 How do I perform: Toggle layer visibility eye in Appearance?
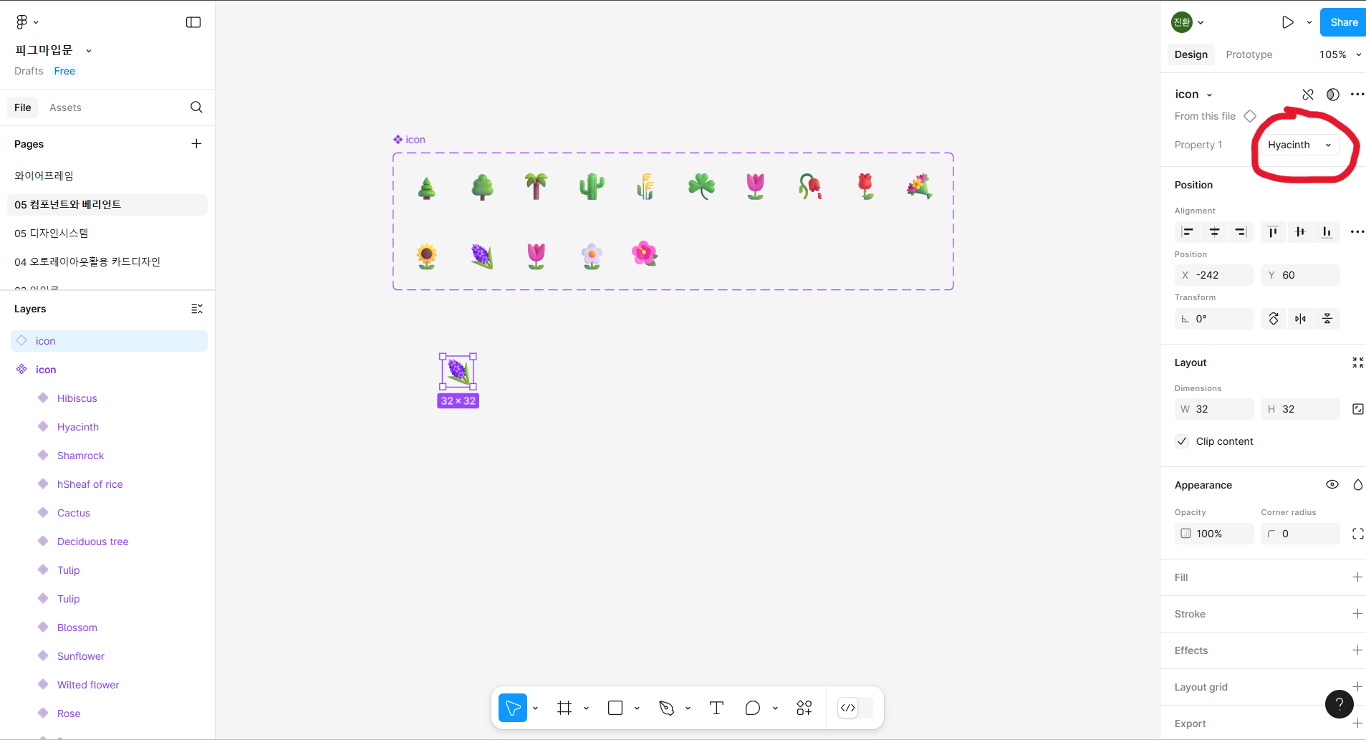[x=1332, y=485]
